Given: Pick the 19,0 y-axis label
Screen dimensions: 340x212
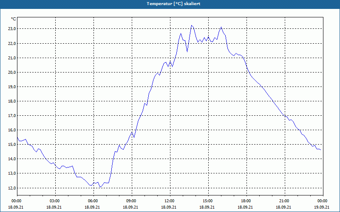Looking at the screenshot, I should 12,87.
